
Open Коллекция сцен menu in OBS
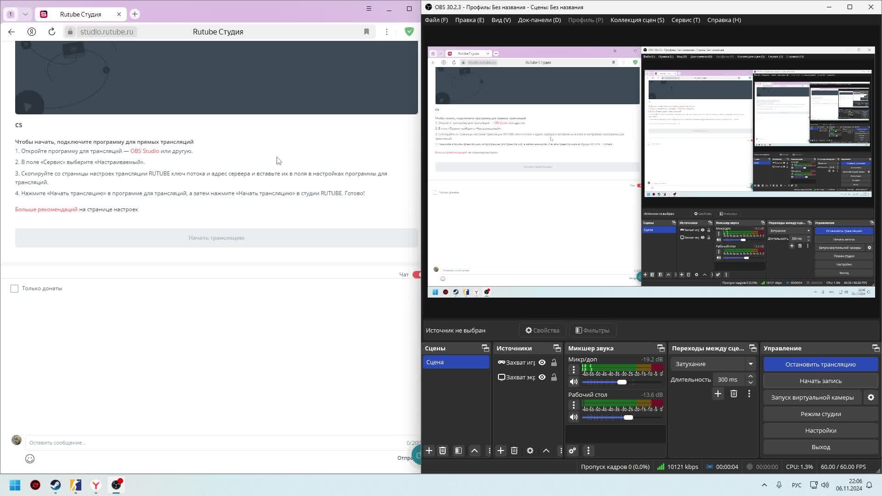(x=637, y=20)
